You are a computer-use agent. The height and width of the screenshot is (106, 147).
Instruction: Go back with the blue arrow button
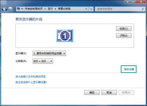tap(4, 9)
